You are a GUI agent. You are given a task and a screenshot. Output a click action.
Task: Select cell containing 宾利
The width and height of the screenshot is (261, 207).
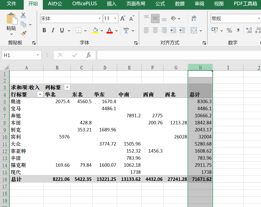tap(26, 137)
